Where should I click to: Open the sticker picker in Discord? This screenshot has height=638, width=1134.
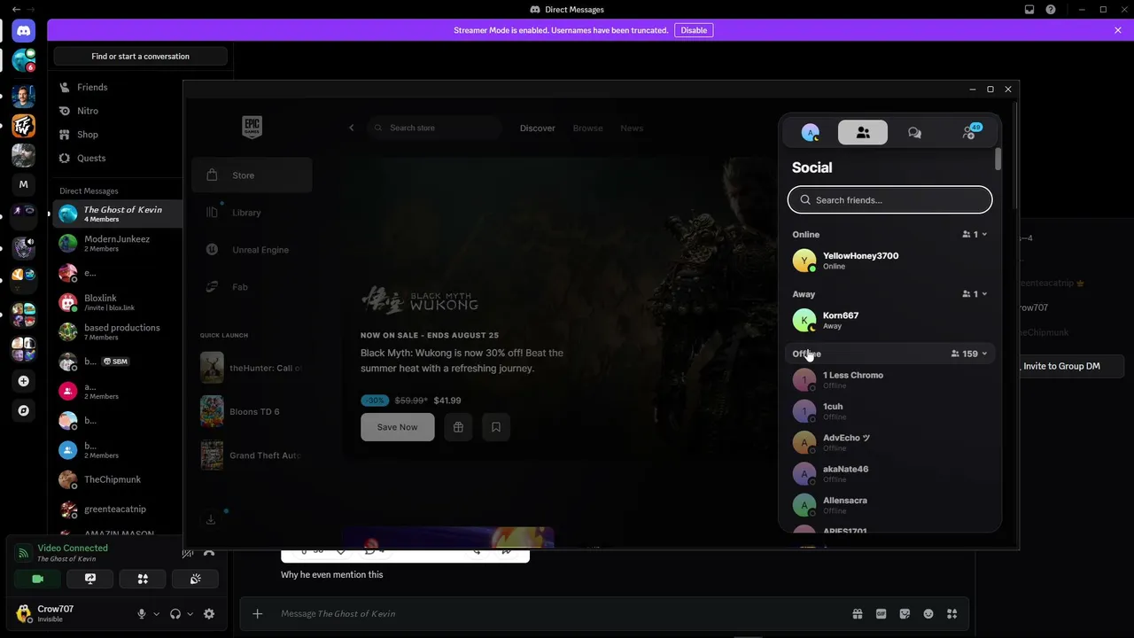click(905, 613)
